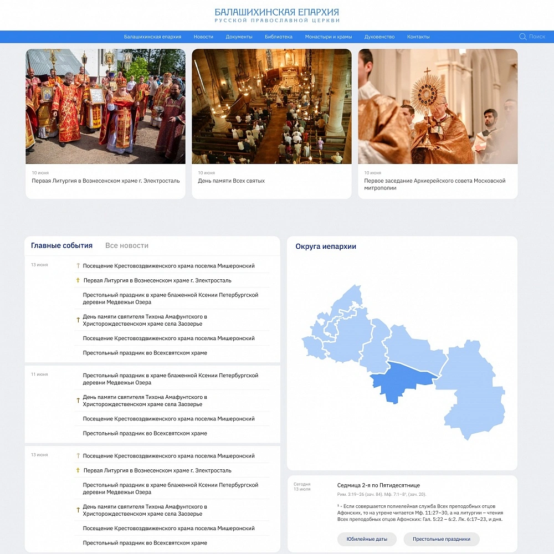Click the search magnifier icon
This screenshot has height=554, width=554.
[x=522, y=37]
